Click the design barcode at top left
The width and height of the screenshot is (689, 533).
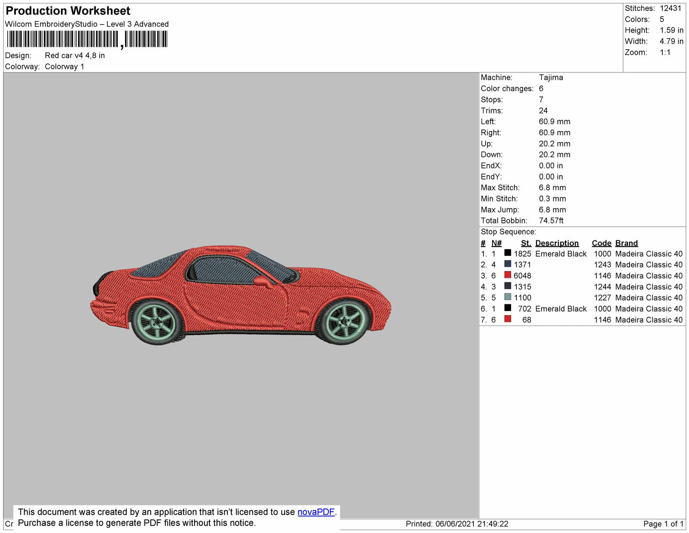tap(87, 39)
